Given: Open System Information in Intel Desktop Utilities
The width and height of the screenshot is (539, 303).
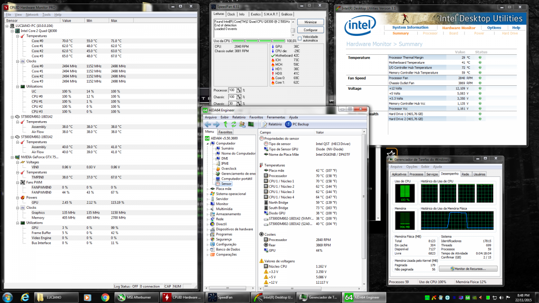Looking at the screenshot, I should [411, 27].
